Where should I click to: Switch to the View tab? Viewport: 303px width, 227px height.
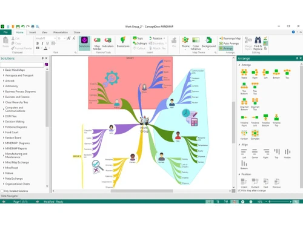click(44, 32)
